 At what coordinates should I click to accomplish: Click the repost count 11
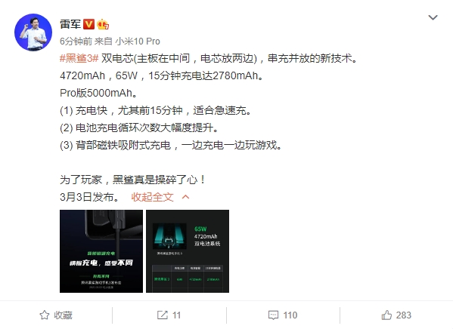click(x=176, y=315)
